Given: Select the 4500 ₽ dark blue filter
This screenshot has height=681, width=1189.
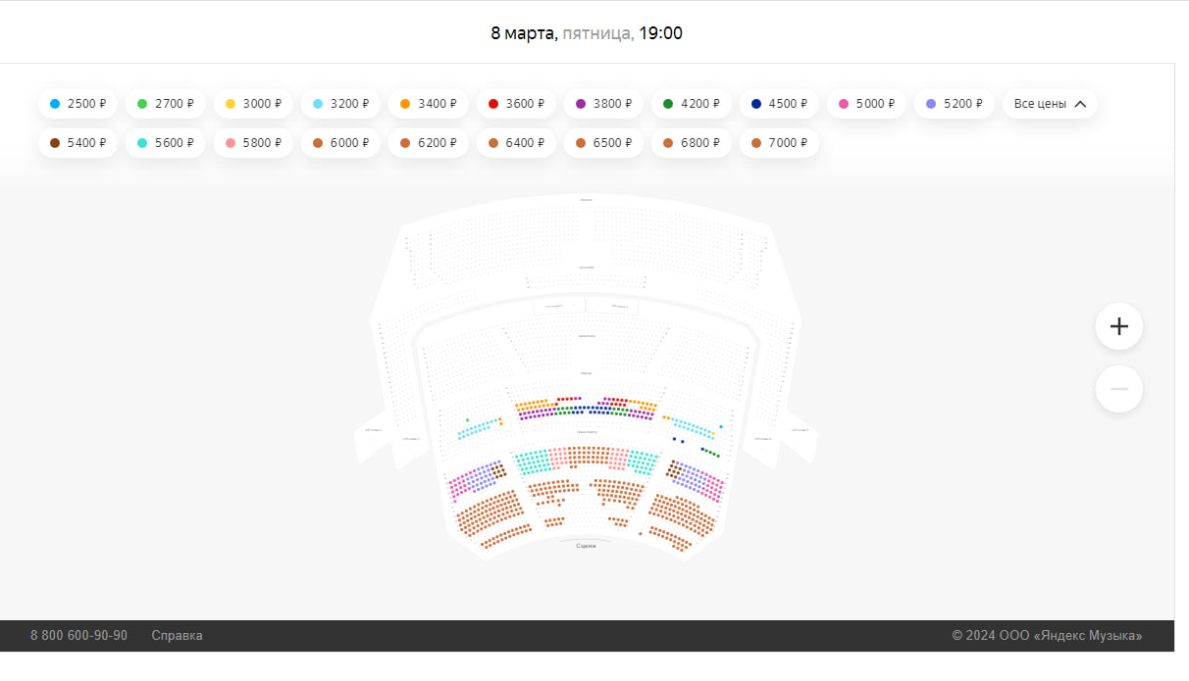Looking at the screenshot, I should click(779, 104).
